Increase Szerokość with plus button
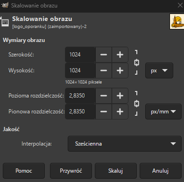Screen dimensions: 184x182 (x=120, y=55)
